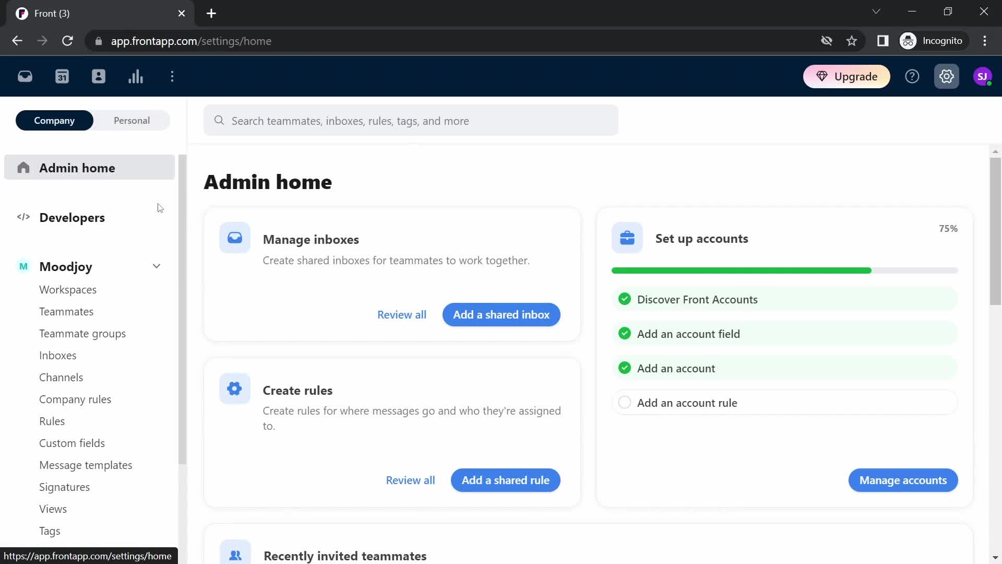Toggle the Add an account field checkbox

tap(625, 334)
